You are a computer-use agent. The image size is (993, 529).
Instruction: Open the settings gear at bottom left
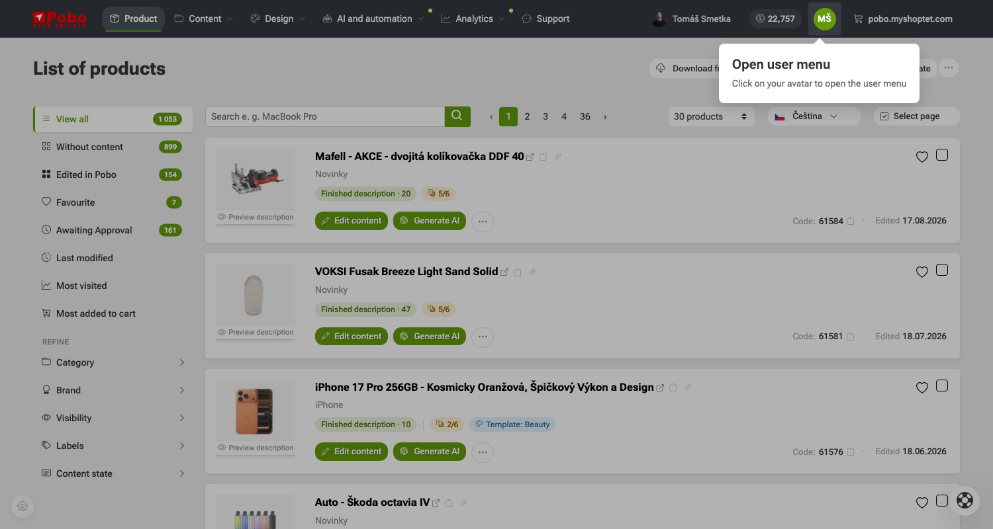click(23, 506)
